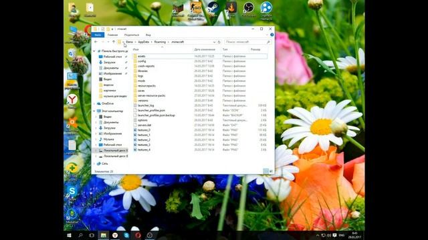Click the search magnifier in Explorer
428x240 pixels.
268,42
